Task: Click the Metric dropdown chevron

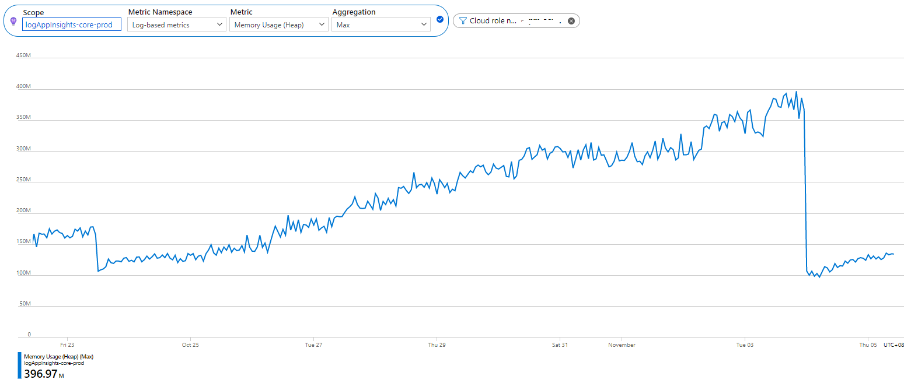Action: [x=321, y=24]
